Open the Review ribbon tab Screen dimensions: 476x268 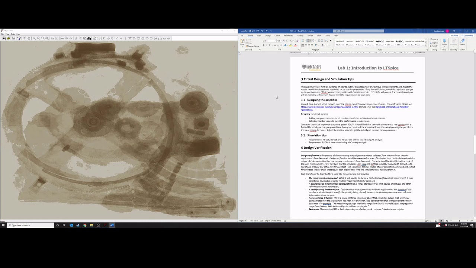[310, 36]
